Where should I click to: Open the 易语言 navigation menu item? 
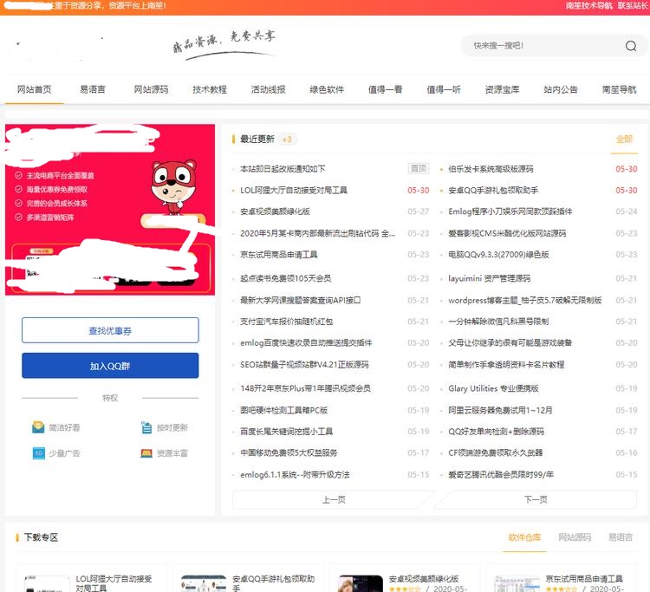(93, 89)
